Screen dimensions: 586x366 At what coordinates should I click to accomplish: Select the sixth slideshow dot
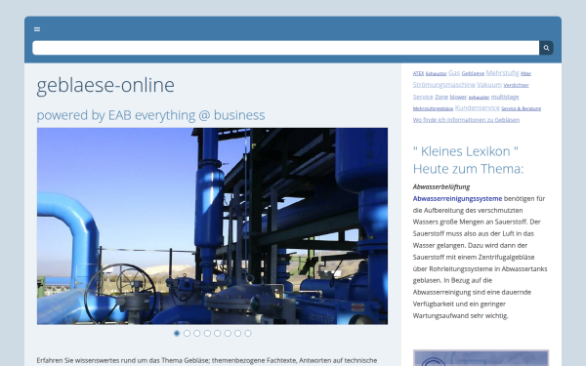coord(228,333)
